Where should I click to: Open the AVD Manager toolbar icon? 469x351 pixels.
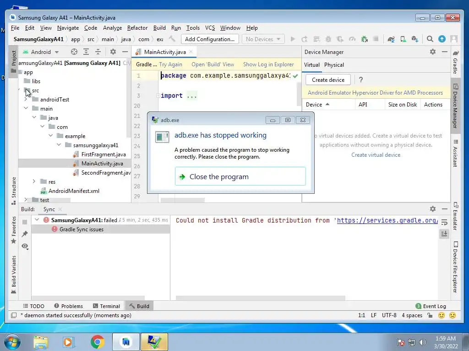pyautogui.click(x=403, y=39)
